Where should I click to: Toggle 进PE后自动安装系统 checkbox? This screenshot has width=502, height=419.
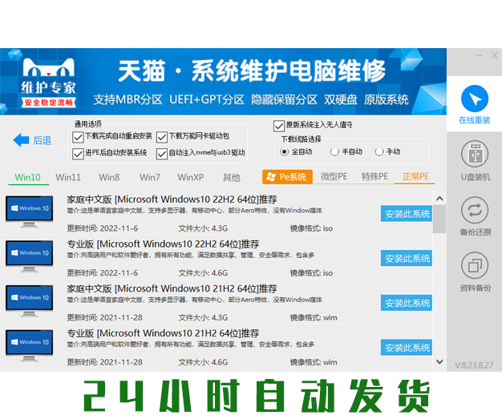[78, 154]
